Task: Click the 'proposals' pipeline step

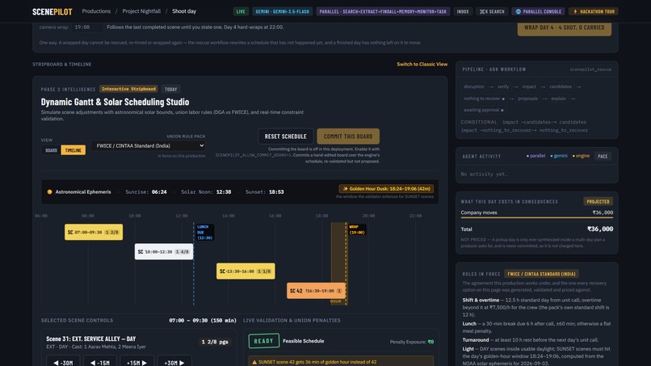Action: point(527,99)
